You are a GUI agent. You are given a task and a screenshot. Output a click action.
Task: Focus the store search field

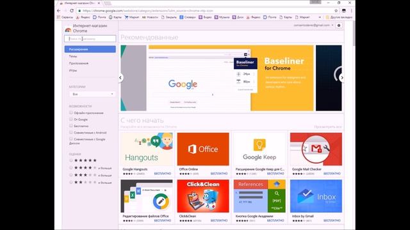click(90, 38)
